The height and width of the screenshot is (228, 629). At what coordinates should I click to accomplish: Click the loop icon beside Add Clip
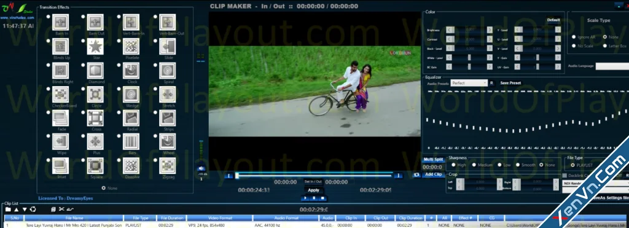[x=417, y=175]
